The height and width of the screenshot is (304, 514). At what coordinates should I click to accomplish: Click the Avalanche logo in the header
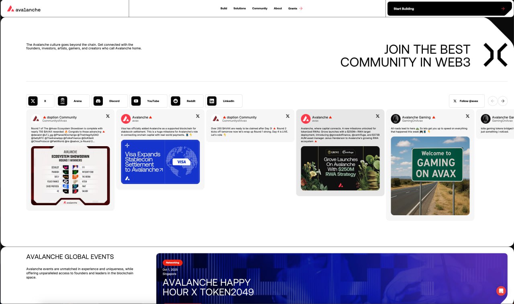24,9
